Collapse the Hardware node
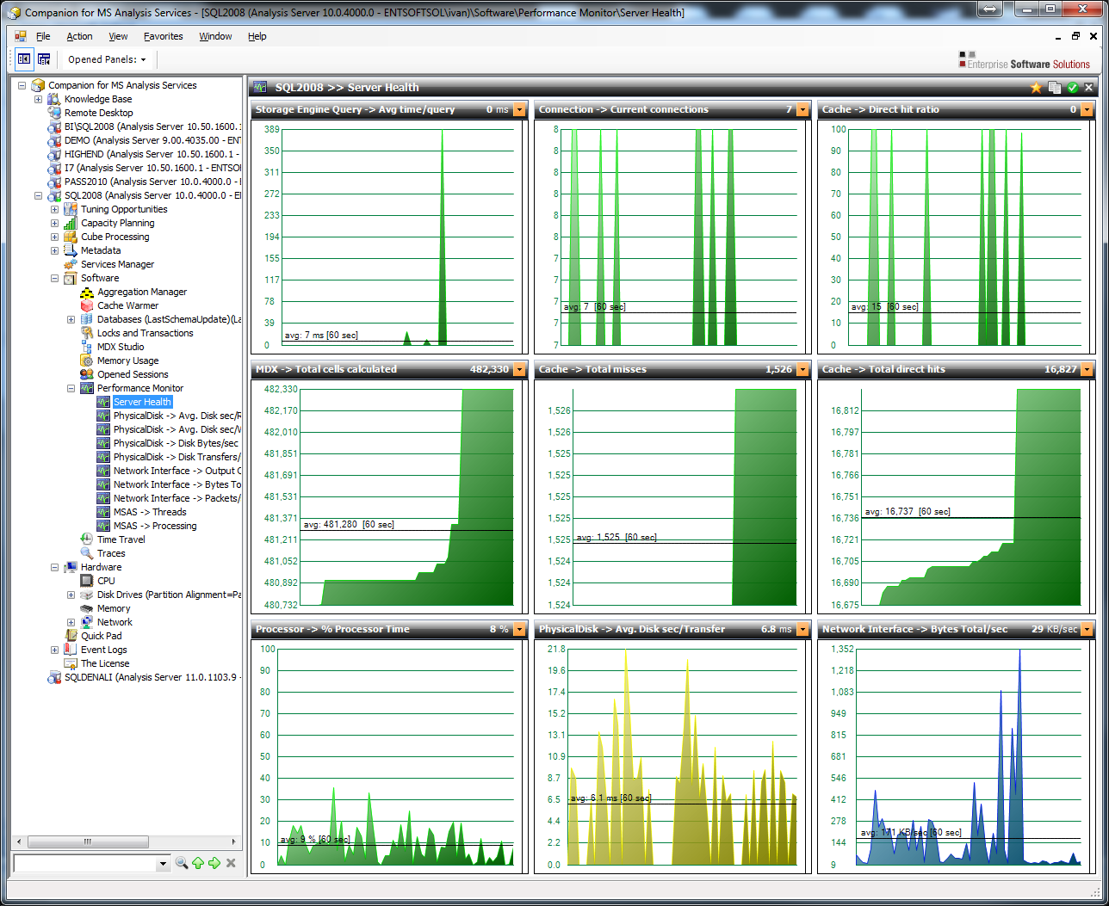This screenshot has height=906, width=1109. (54, 567)
